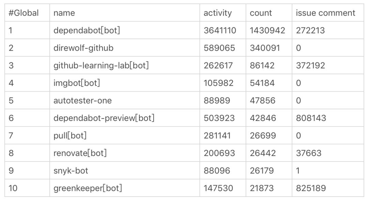Select the renovate[bot] name cell
Screen dimensions: 368x201
[x=80, y=153]
